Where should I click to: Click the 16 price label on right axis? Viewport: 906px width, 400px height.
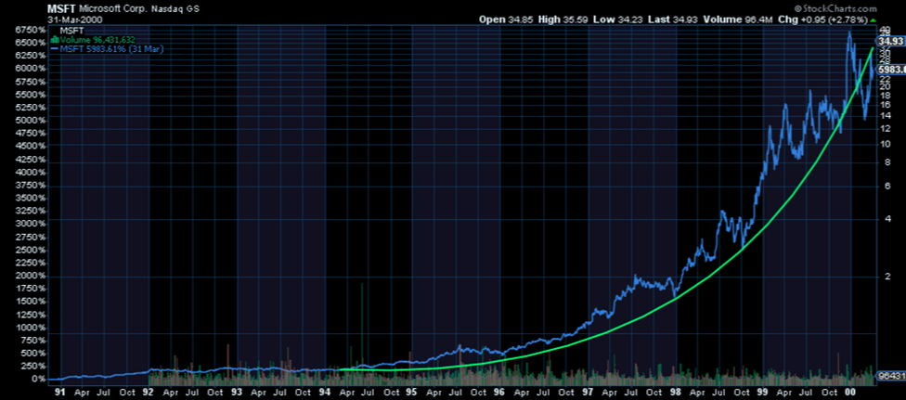pos(885,105)
